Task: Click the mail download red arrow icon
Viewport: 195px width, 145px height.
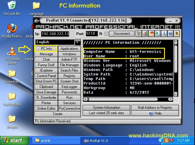Action: coord(151,34)
